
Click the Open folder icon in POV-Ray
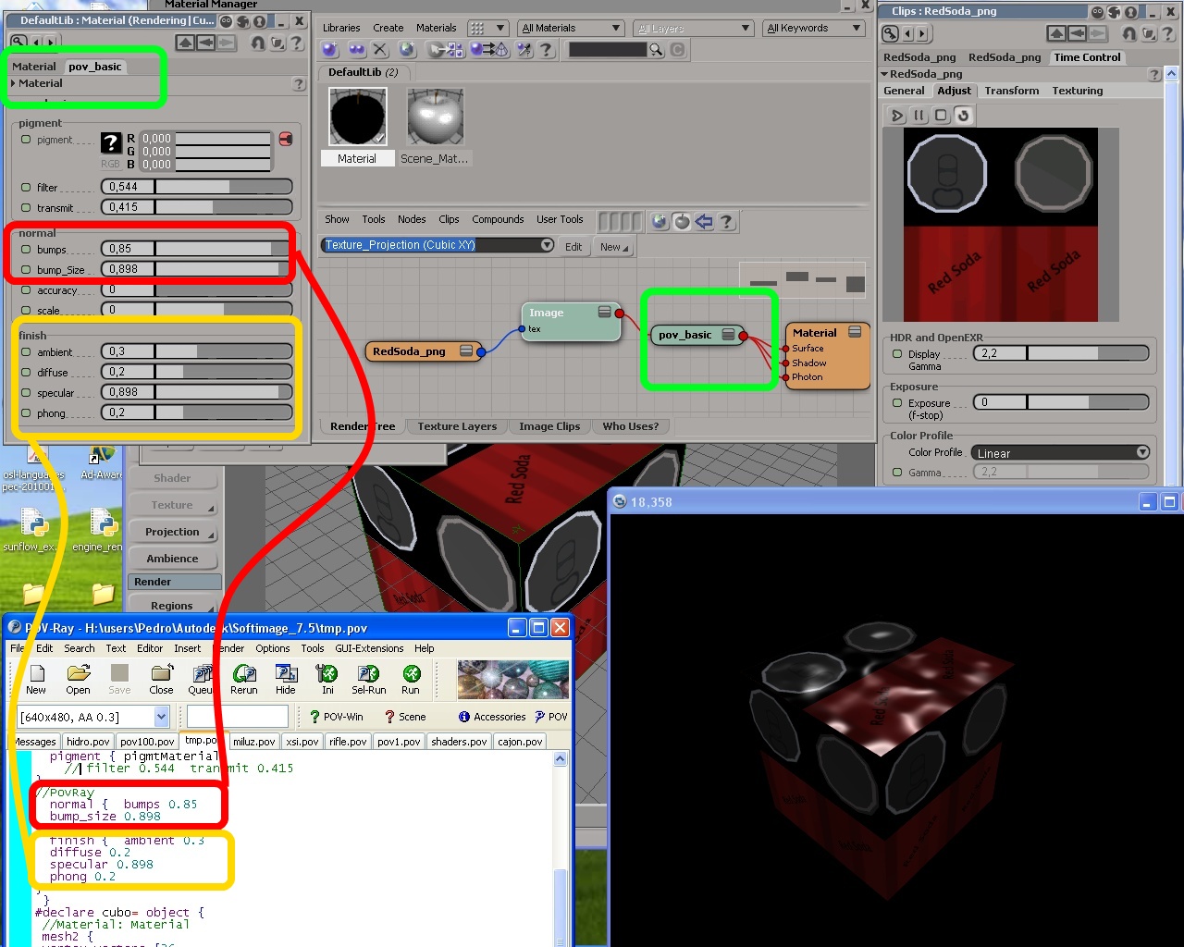pos(79,680)
